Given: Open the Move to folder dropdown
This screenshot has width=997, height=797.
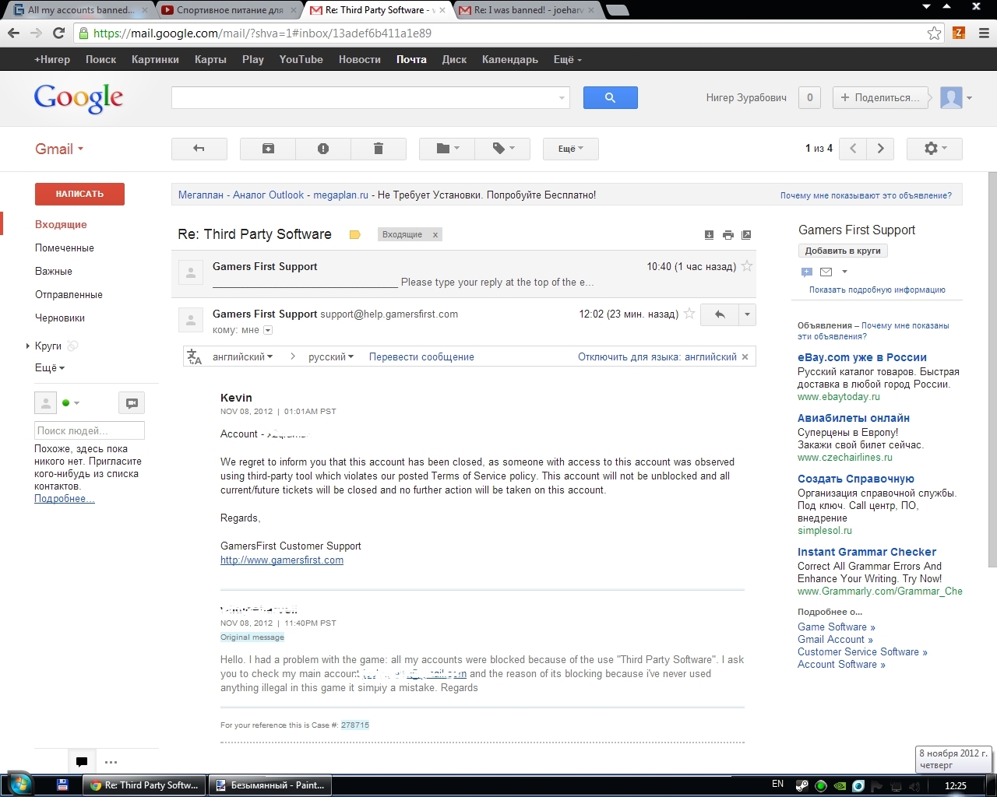Looking at the screenshot, I should point(446,149).
